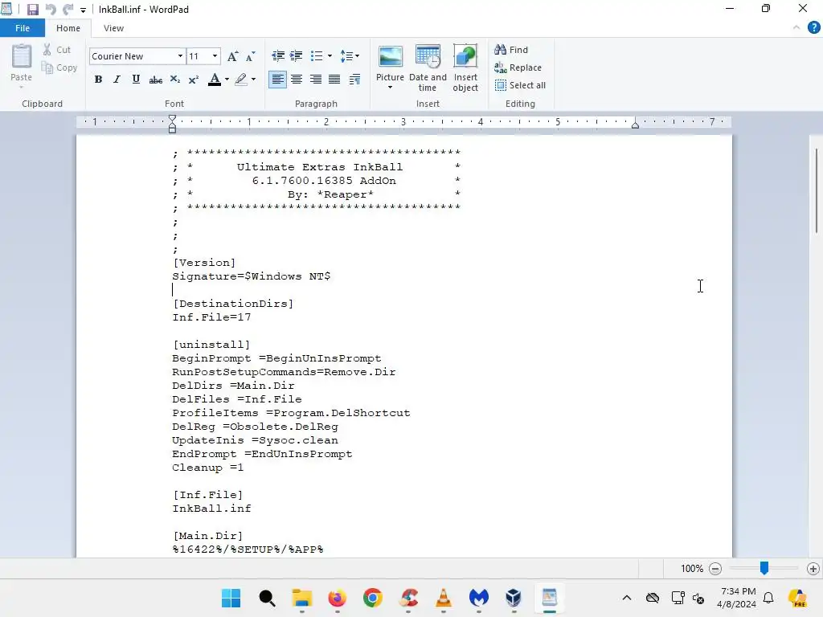Redo action in quick access toolbar

point(68,10)
